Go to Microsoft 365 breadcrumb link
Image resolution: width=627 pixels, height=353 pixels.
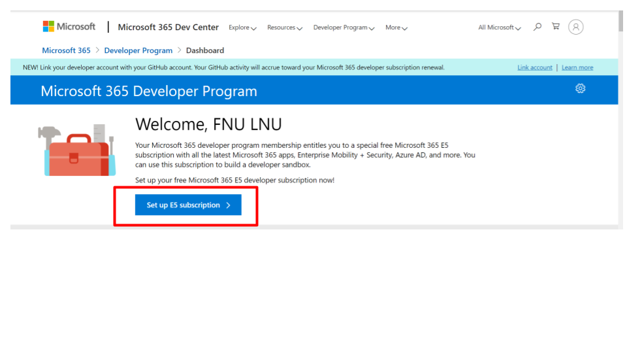(x=67, y=50)
